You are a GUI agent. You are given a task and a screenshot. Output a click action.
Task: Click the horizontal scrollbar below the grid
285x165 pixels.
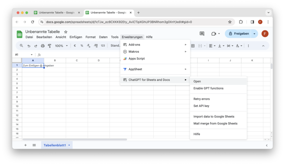75,140
